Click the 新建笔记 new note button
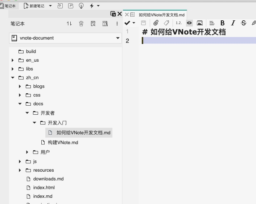256x204 pixels. point(34,6)
